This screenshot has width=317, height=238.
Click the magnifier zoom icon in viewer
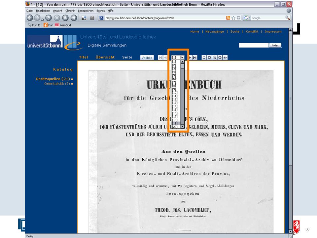click(x=215, y=58)
